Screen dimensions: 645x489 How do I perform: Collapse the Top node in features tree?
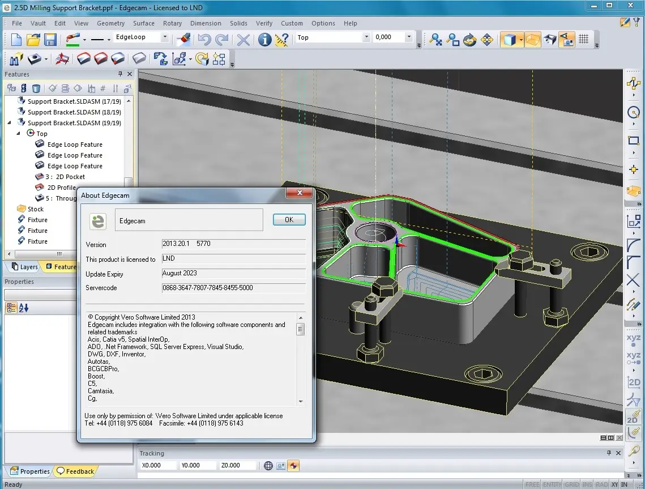19,133
